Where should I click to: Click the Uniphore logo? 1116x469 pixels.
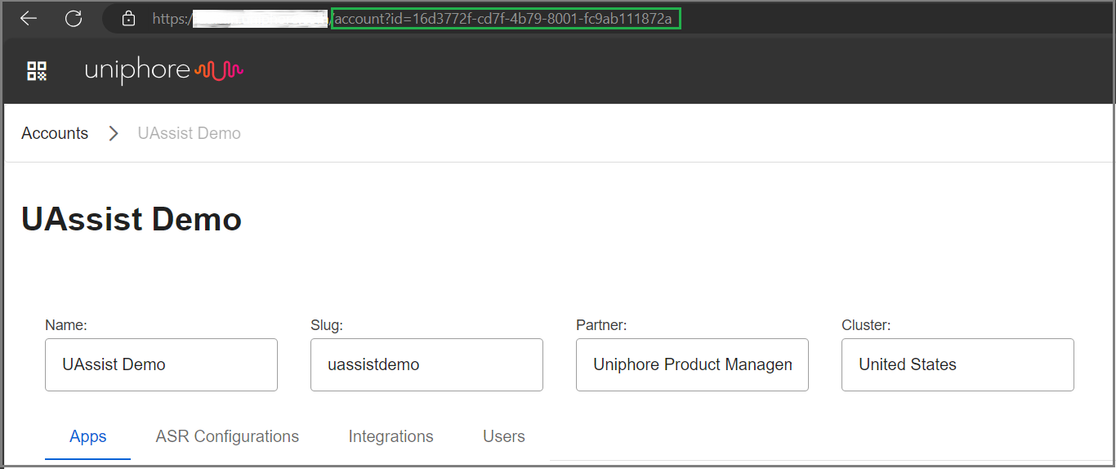164,70
